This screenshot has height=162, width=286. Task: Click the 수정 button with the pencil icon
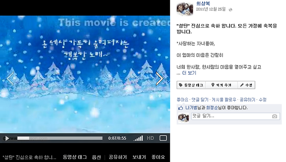246,85
